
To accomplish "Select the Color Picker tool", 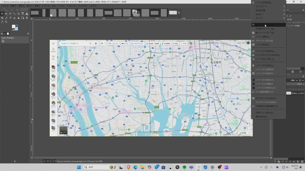I will pos(2,22).
